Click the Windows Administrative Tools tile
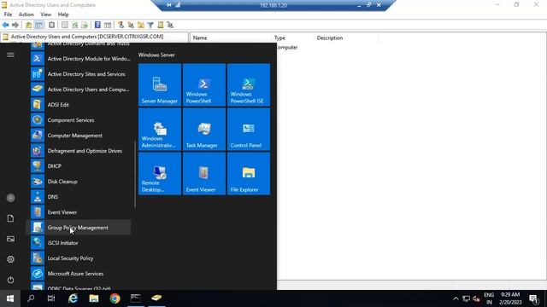The height and width of the screenshot is (307, 547). pos(160,129)
